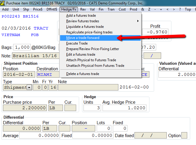Click the P002243 BR1516 contract link
This screenshot has height=145, width=196.
click(x=20, y=16)
